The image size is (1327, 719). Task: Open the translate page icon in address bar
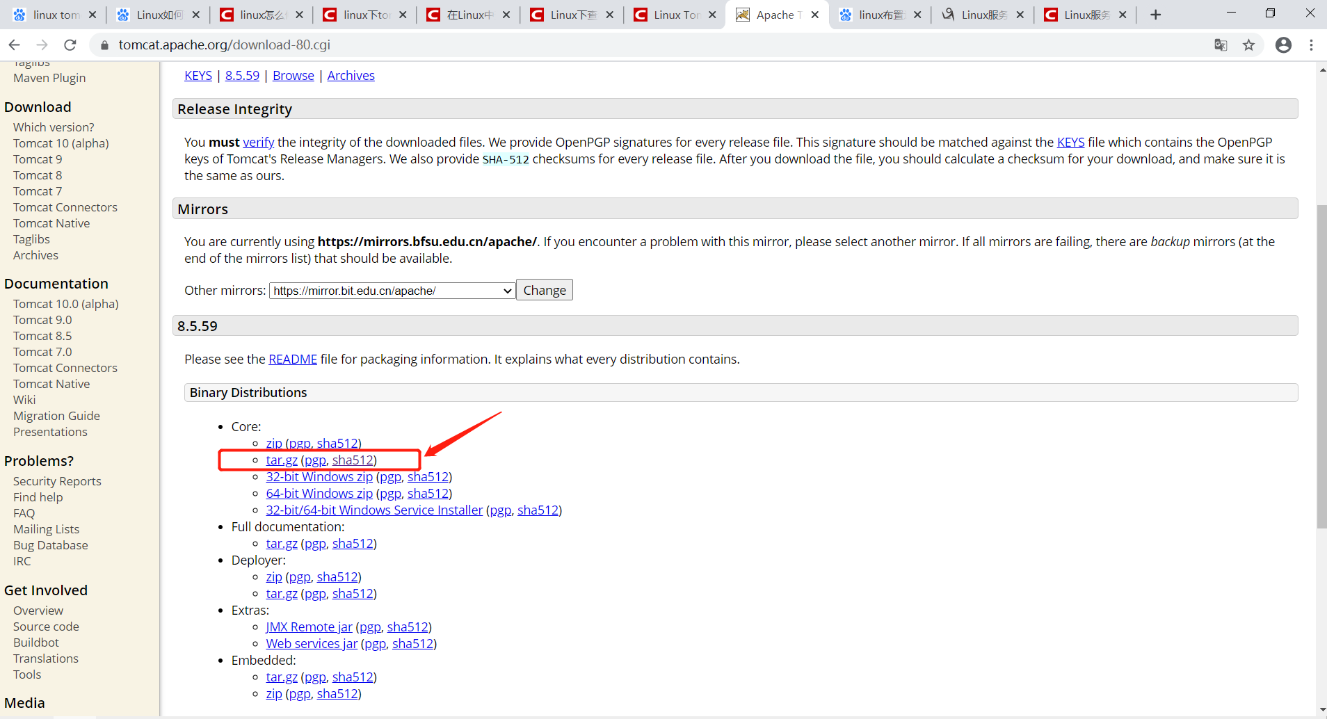1221,45
